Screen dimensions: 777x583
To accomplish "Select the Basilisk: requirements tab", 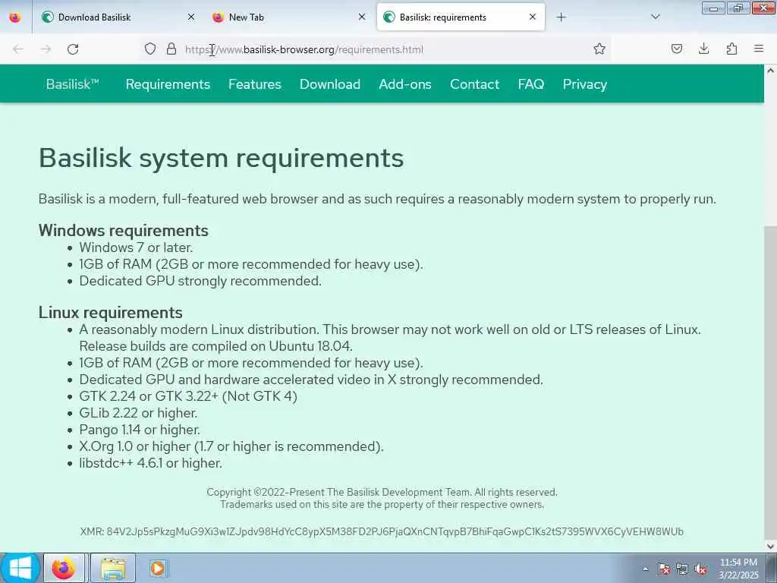I will [461, 17].
